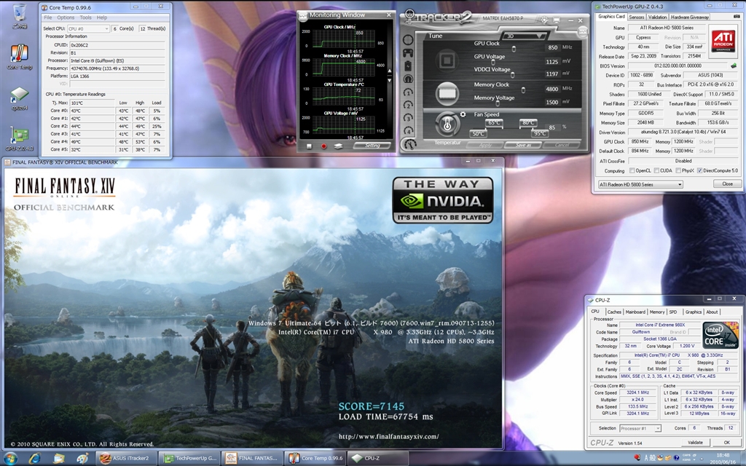Screen dimensions: 746x466
Task: Uncheck the DirectCompute 5.0 checkbox
Action: [700, 170]
